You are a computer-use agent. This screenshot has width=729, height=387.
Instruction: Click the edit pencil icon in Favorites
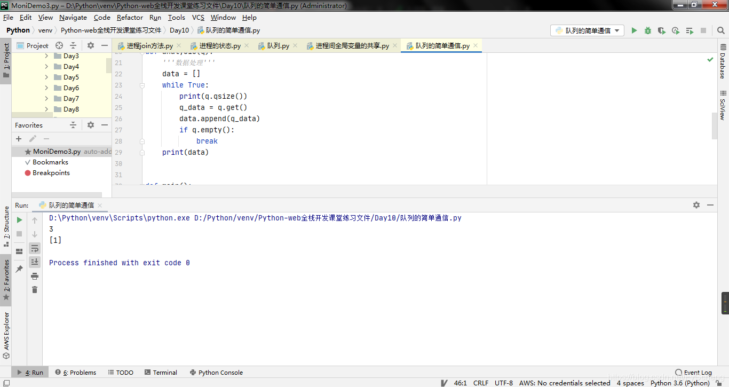point(33,139)
